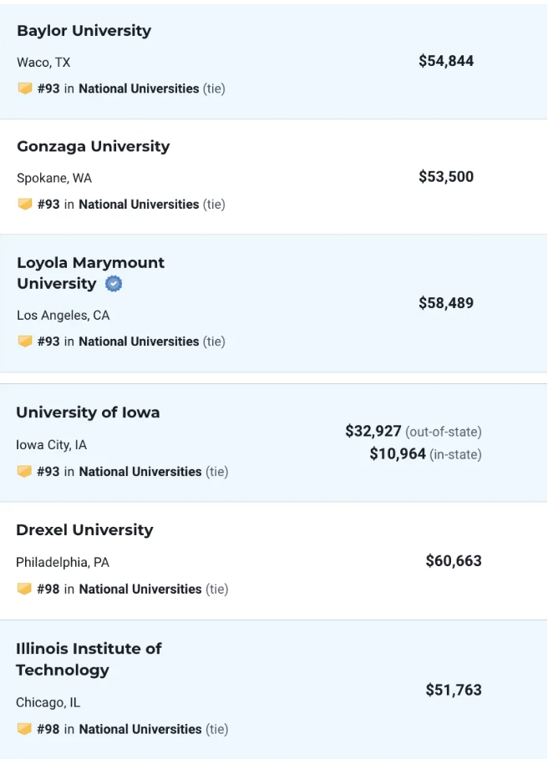Click Baylor University's ranking badge icon

(25, 89)
